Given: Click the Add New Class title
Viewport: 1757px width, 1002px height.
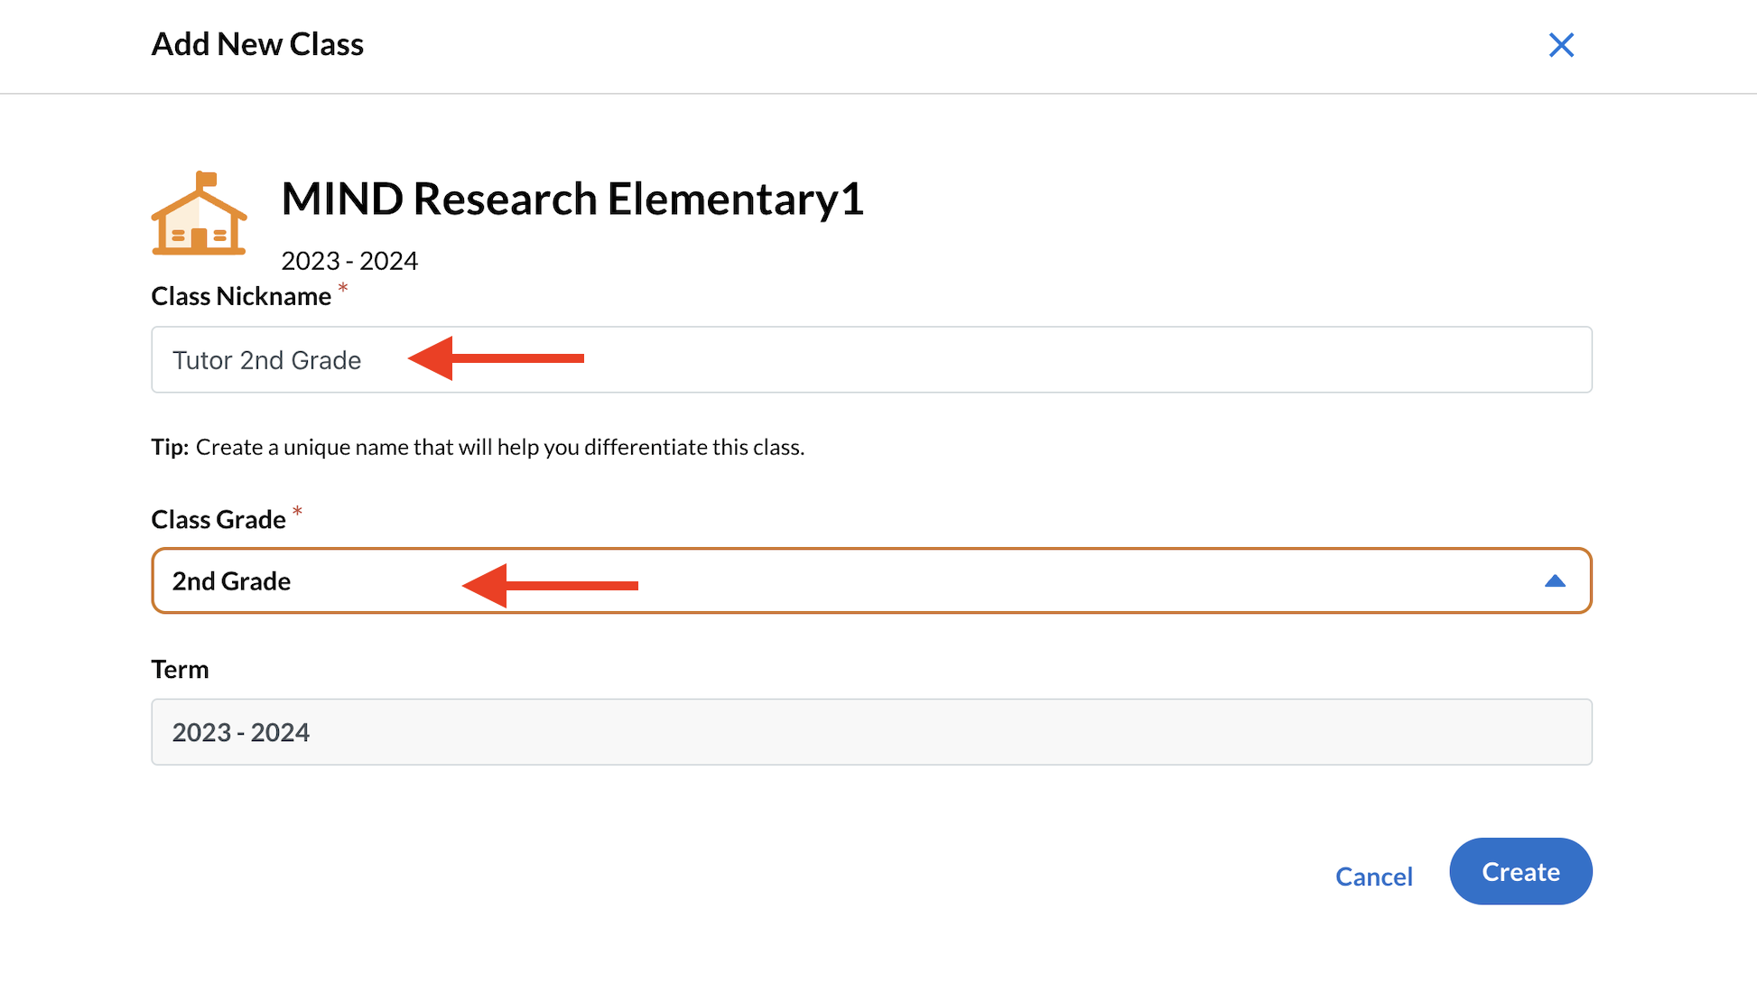Looking at the screenshot, I should [x=257, y=43].
